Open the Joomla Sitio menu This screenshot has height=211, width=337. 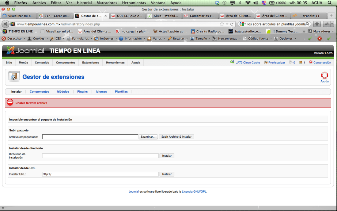coord(9,62)
